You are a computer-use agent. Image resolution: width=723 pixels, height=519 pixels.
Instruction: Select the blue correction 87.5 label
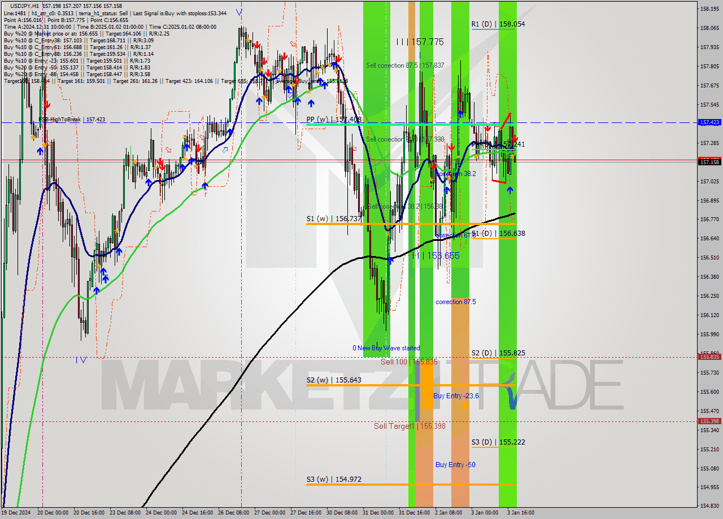click(x=456, y=302)
